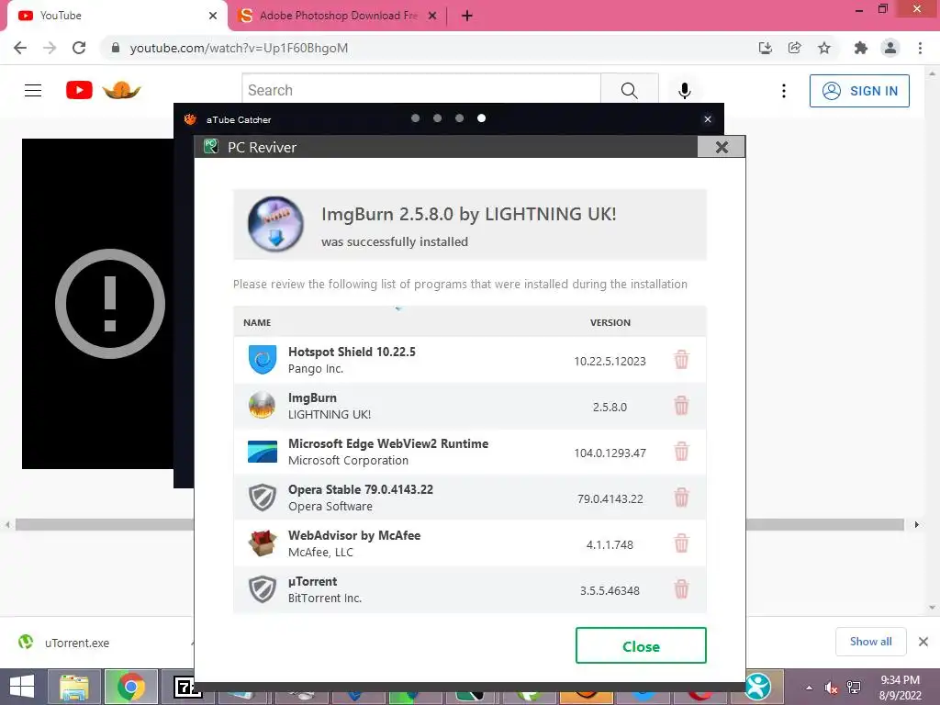
Task: Open File Explorer from taskbar
Action: (74, 687)
